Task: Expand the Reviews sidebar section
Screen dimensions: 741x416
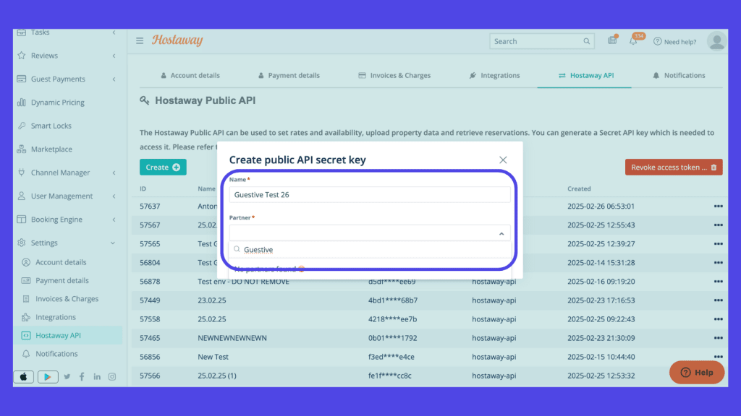Action: tap(114, 56)
